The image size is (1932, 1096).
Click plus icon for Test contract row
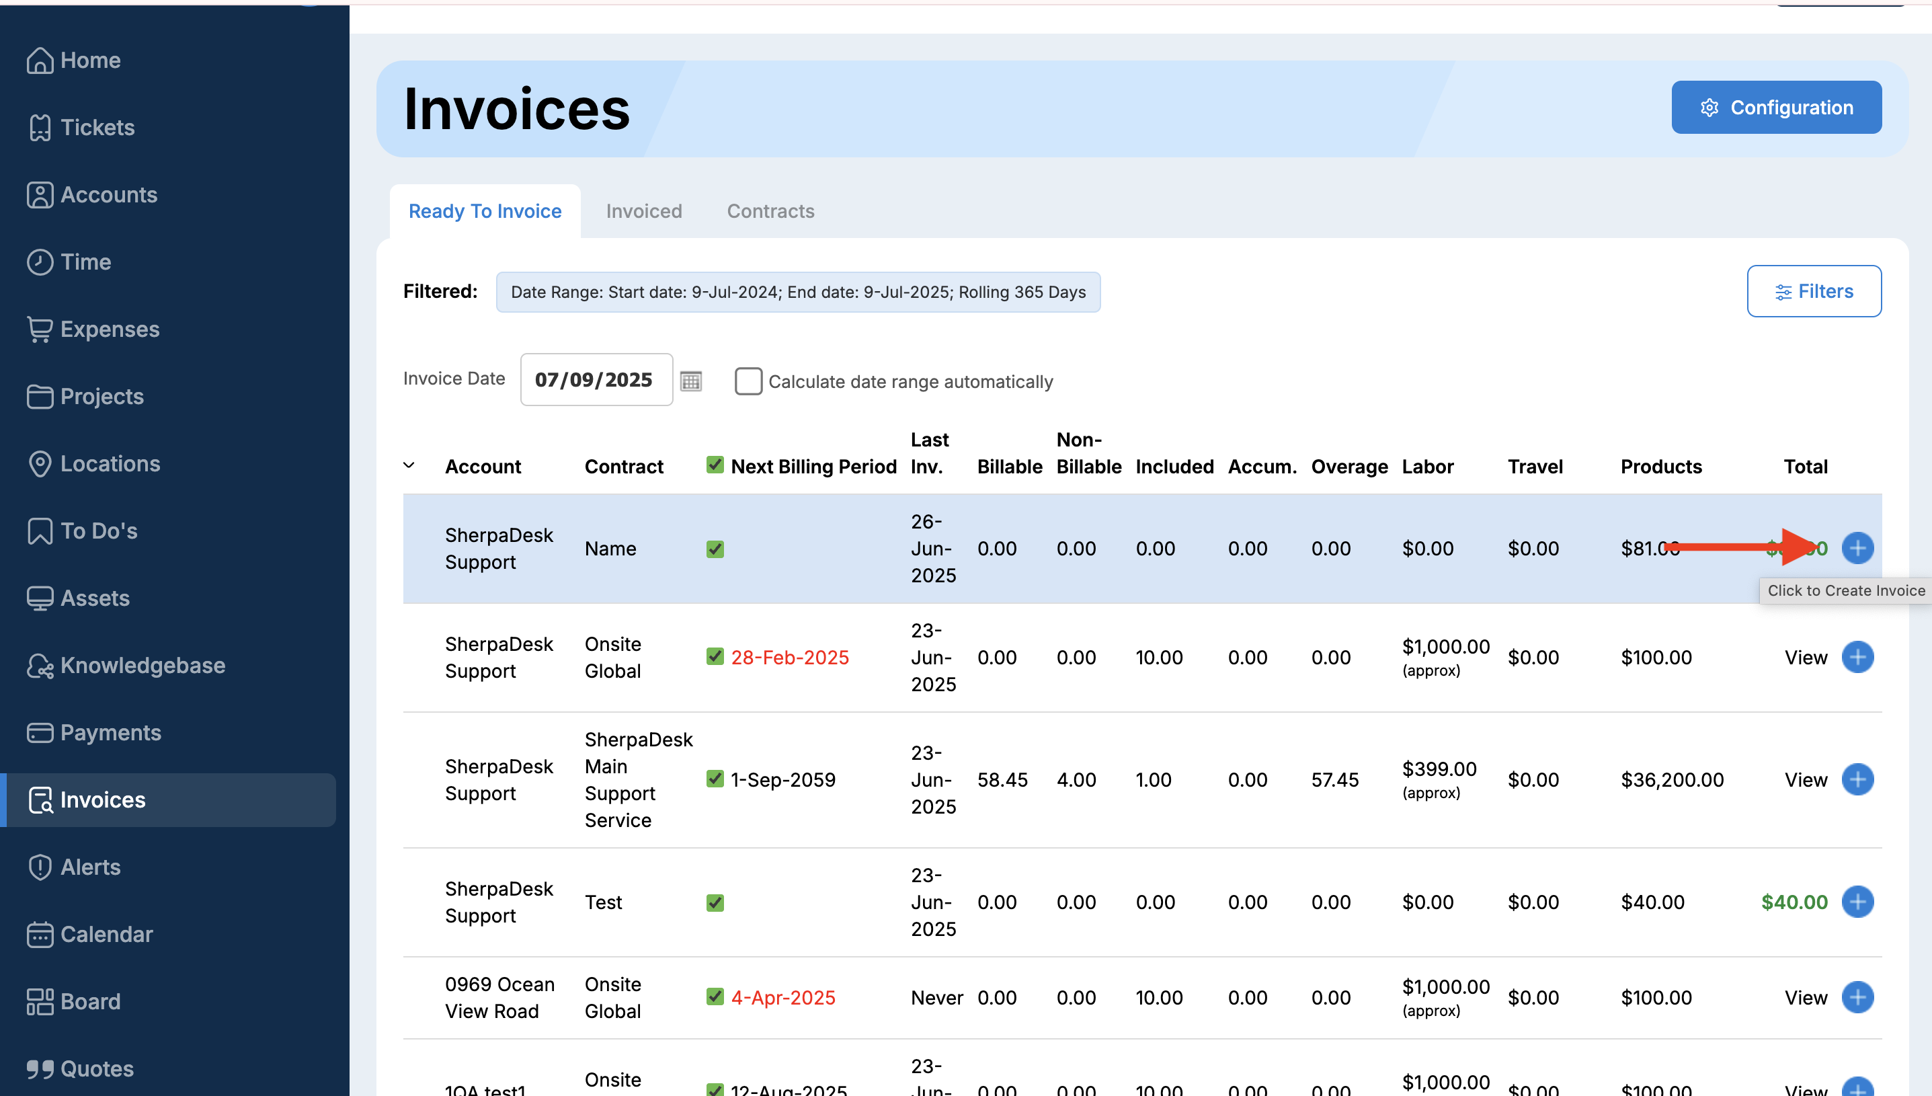(1857, 902)
